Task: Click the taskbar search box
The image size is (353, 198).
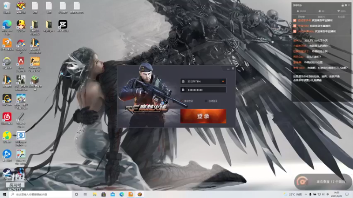Action: (41, 194)
